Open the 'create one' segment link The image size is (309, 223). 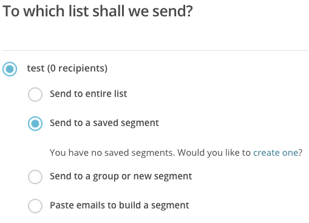pyautogui.click(x=276, y=153)
